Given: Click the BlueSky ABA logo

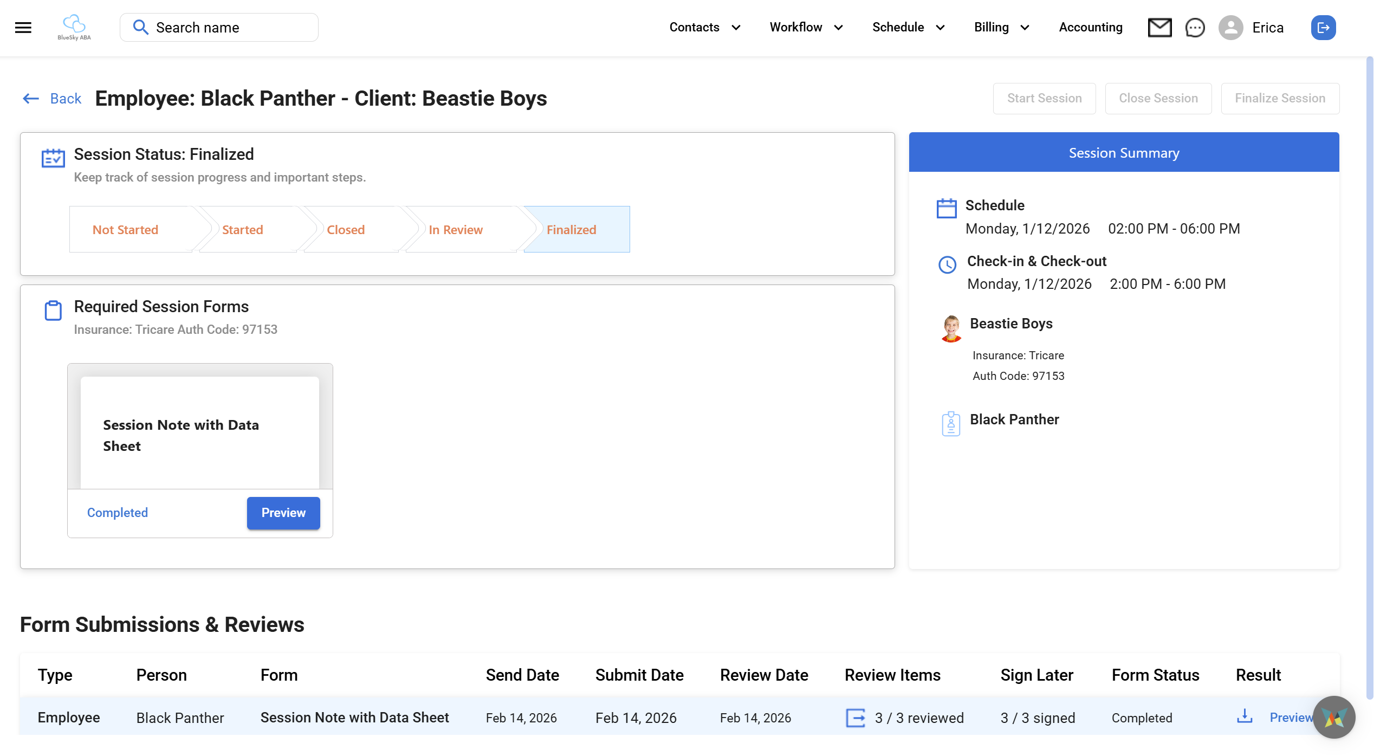Looking at the screenshot, I should click(x=74, y=27).
